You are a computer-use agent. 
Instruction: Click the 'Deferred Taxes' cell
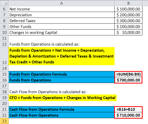click(61, 21)
